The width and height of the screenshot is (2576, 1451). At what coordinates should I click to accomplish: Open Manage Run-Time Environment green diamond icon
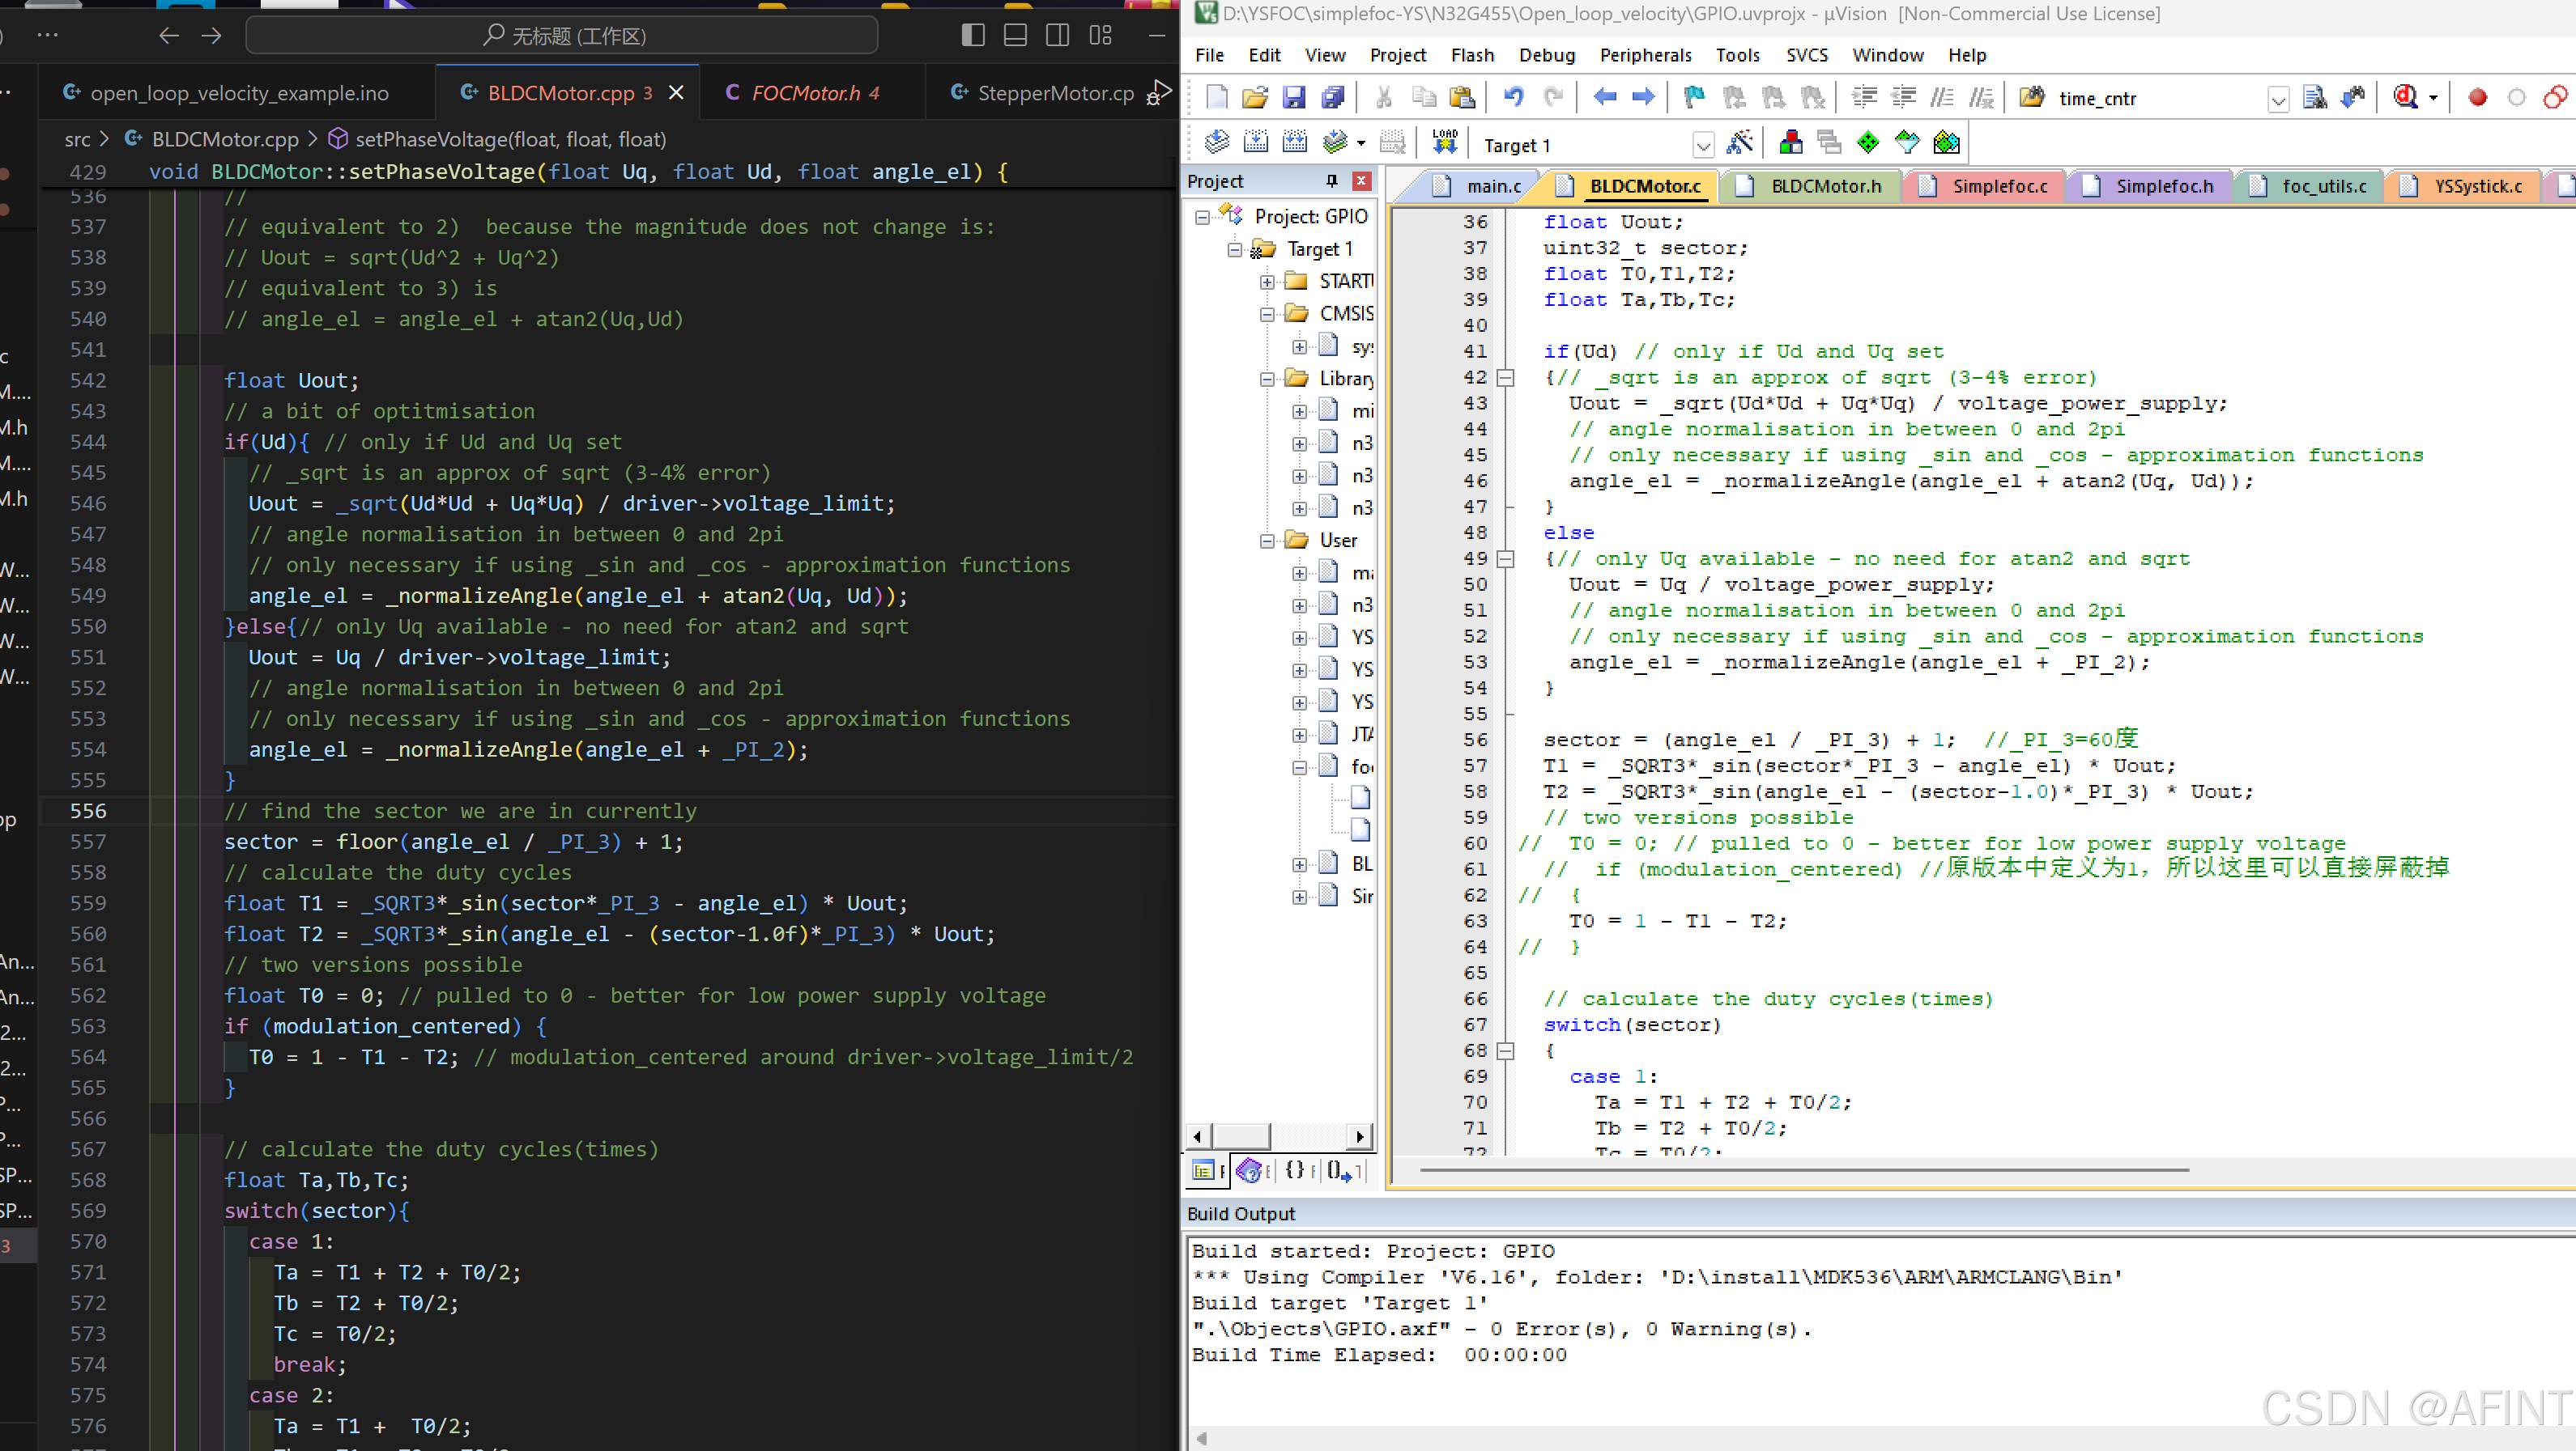click(x=1867, y=142)
